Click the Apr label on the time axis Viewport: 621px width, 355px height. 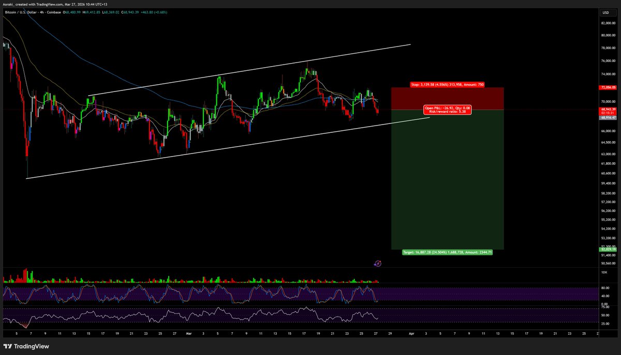coord(411,333)
